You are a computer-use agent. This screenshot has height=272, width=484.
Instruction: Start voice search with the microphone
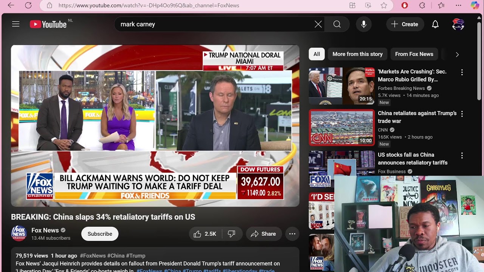364,24
